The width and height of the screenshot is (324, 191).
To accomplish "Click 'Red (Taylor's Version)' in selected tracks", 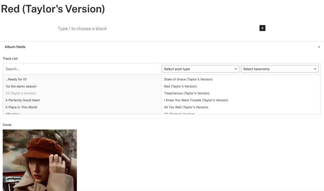I will (x=180, y=86).
